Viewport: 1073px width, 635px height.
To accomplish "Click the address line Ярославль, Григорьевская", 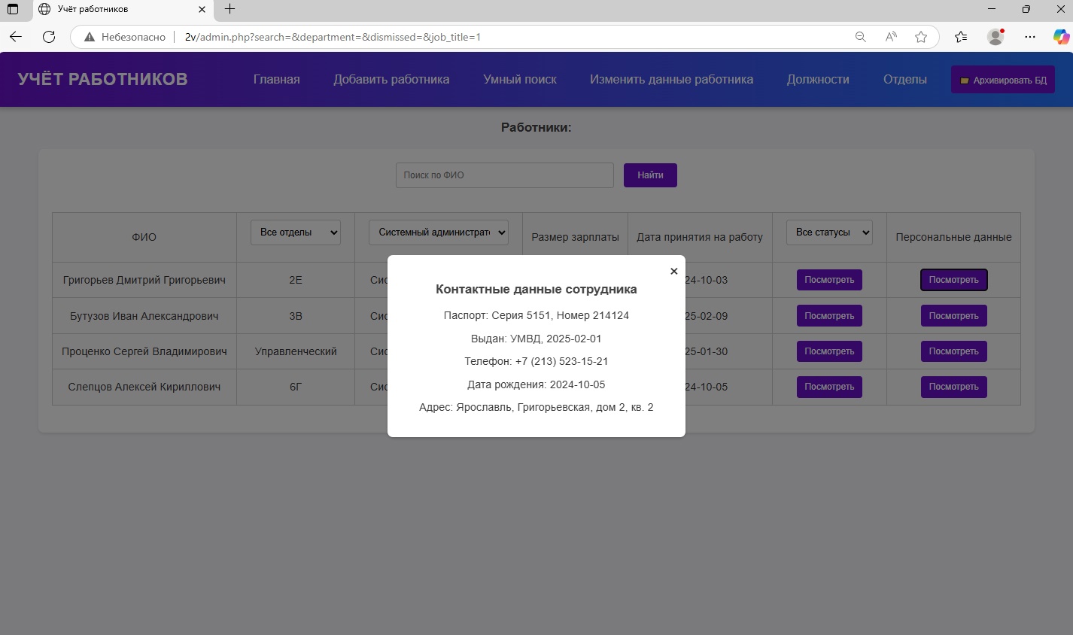I will (x=536, y=407).
